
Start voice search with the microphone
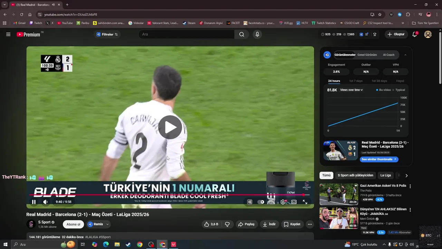pyautogui.click(x=257, y=34)
